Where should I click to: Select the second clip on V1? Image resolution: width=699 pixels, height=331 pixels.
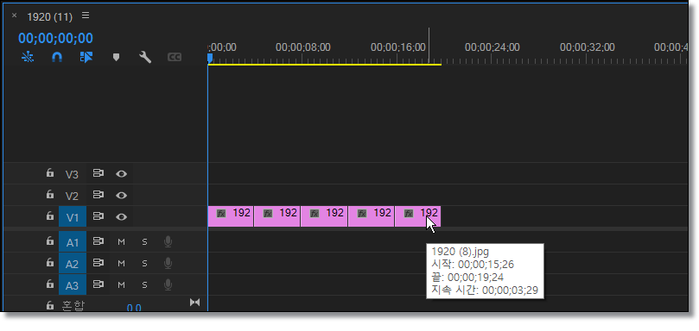(x=277, y=216)
